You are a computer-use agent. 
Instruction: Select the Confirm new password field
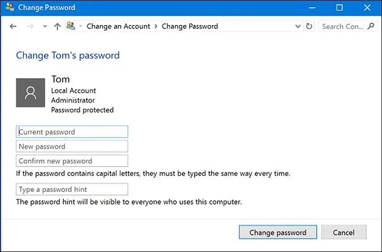[72, 161]
